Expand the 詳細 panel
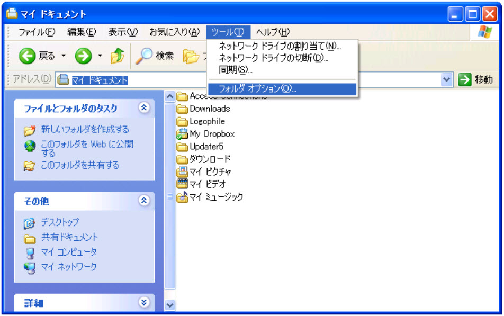Viewport: 504px width, 316px height. pyautogui.click(x=143, y=302)
